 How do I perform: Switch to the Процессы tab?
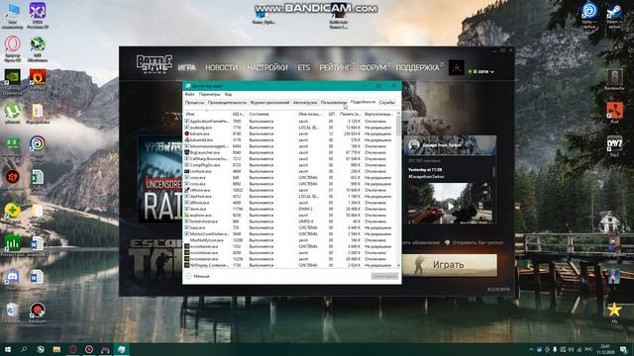(x=194, y=103)
